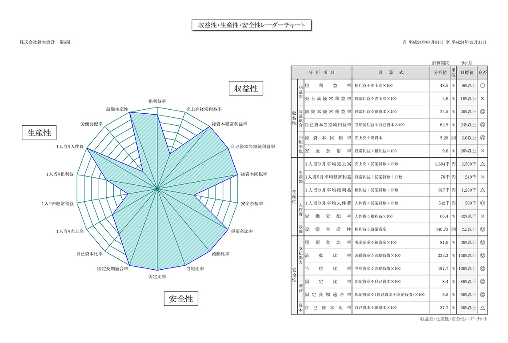This screenshot has height=343, width=508.
Task: Select the double-circle rating for 総資本回転率
Action: click(x=482, y=138)
